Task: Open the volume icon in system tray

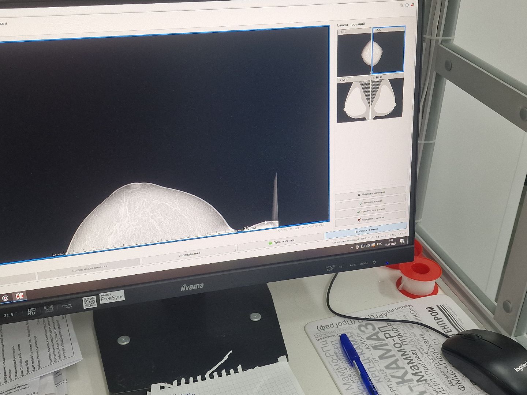Action: (367, 245)
